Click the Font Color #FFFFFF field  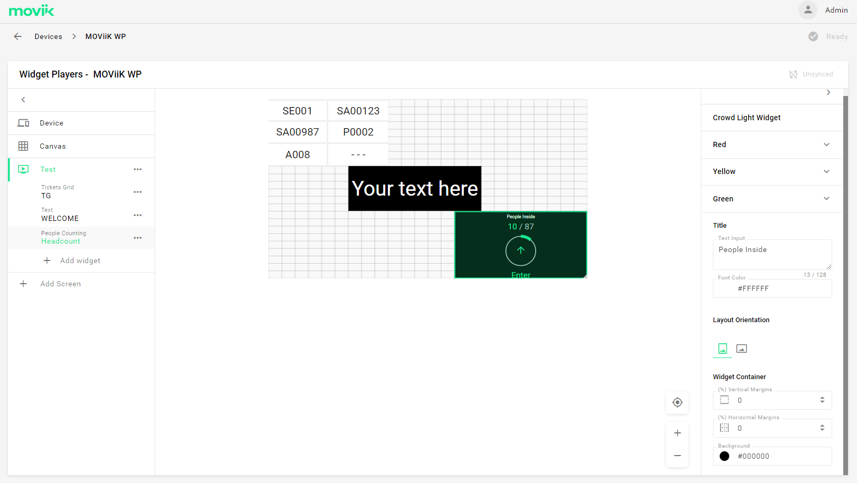772,288
